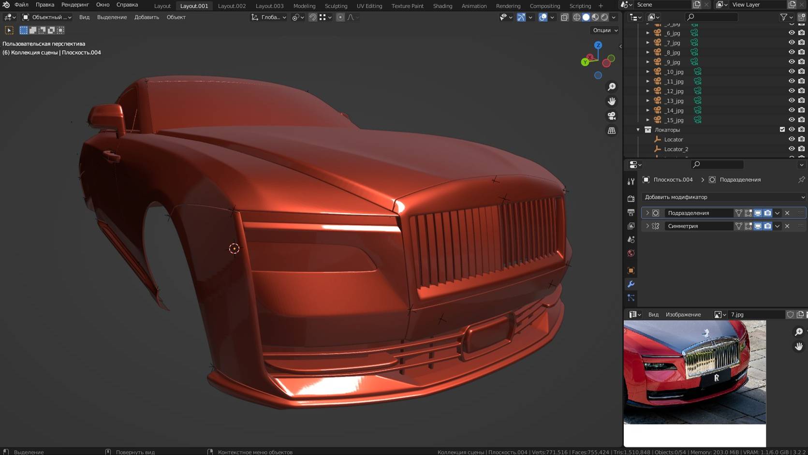Disable _13_jpg in renders via camera icon
The image size is (808, 455).
click(801, 101)
